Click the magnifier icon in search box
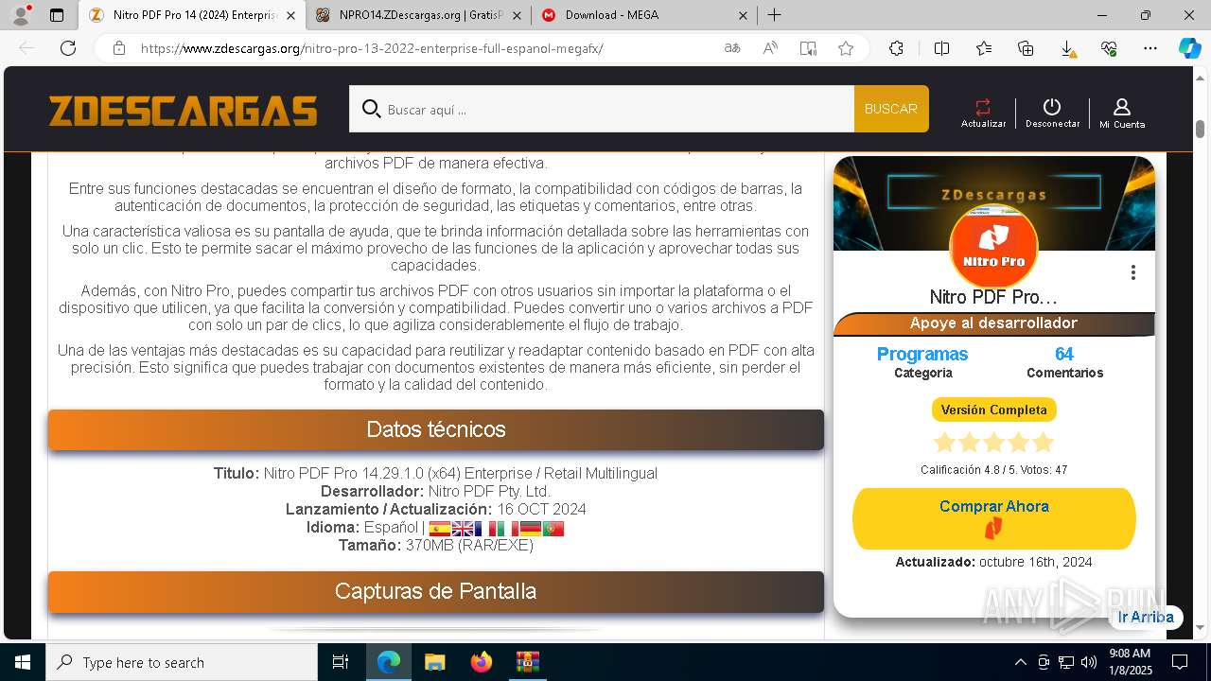The width and height of the screenshot is (1211, 681). click(x=372, y=109)
